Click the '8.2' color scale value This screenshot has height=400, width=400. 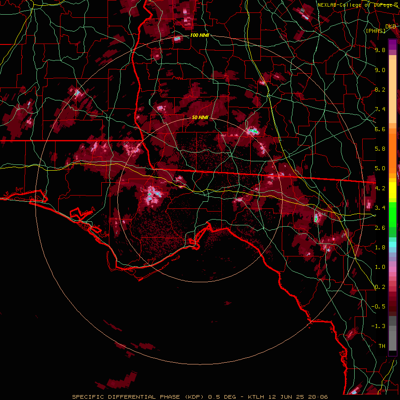coord(380,89)
